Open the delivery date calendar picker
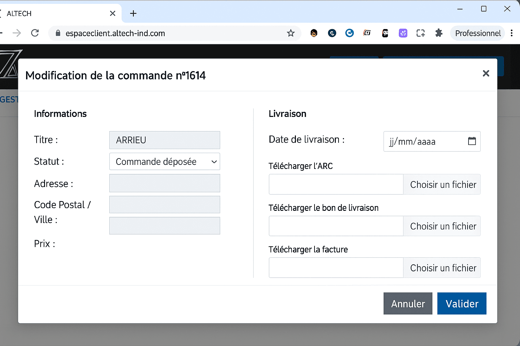520x346 pixels. (x=472, y=141)
